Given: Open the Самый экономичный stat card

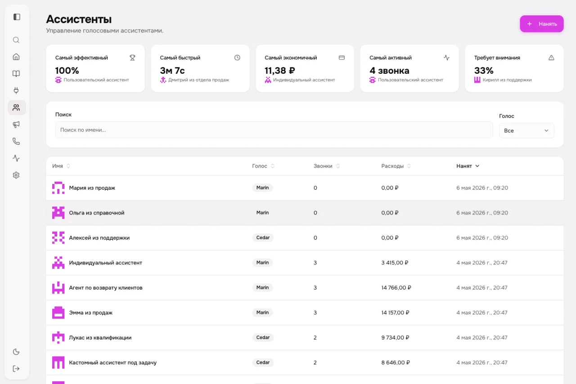Looking at the screenshot, I should 305,68.
